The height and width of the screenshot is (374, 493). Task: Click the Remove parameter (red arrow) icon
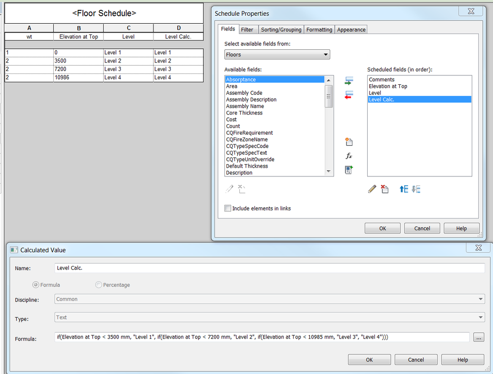pyautogui.click(x=349, y=95)
